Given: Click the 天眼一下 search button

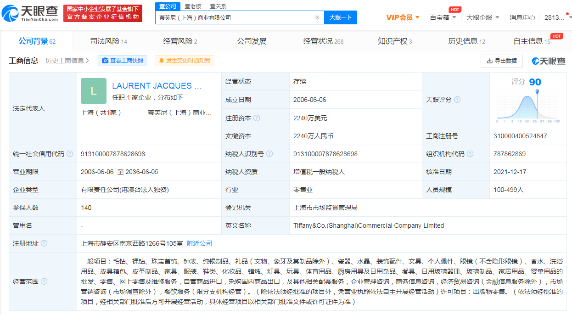Looking at the screenshot, I should pyautogui.click(x=341, y=17).
